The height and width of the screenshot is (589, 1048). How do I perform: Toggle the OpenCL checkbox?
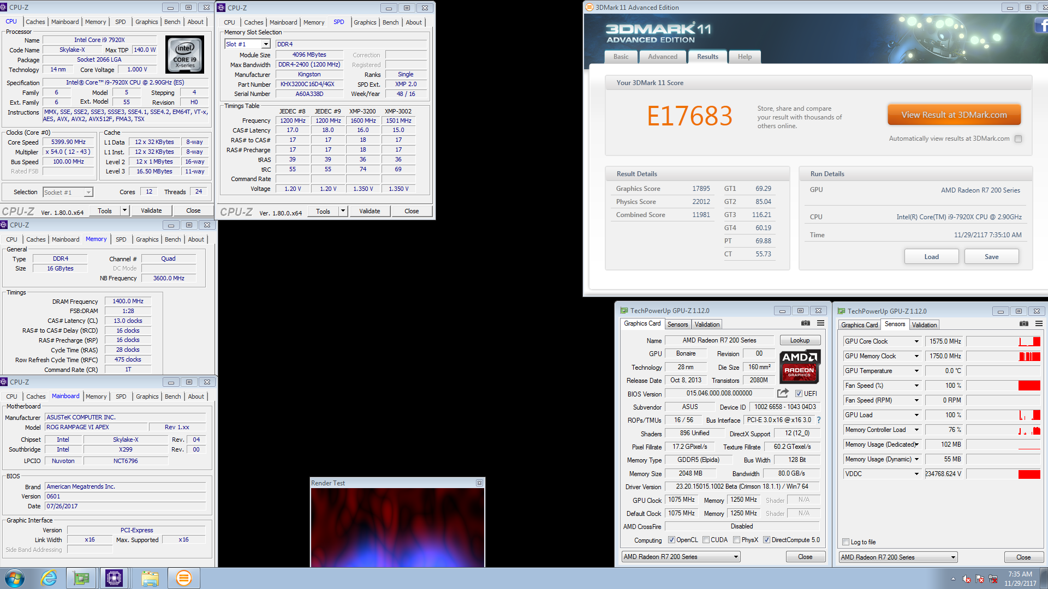click(x=672, y=540)
